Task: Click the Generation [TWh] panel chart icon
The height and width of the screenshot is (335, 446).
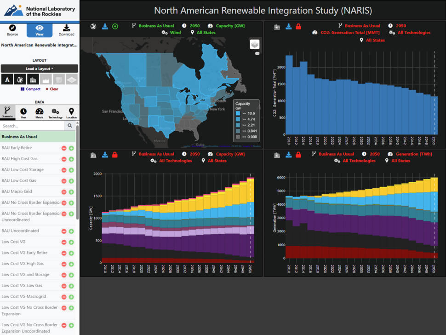Action: pyautogui.click(x=277, y=155)
